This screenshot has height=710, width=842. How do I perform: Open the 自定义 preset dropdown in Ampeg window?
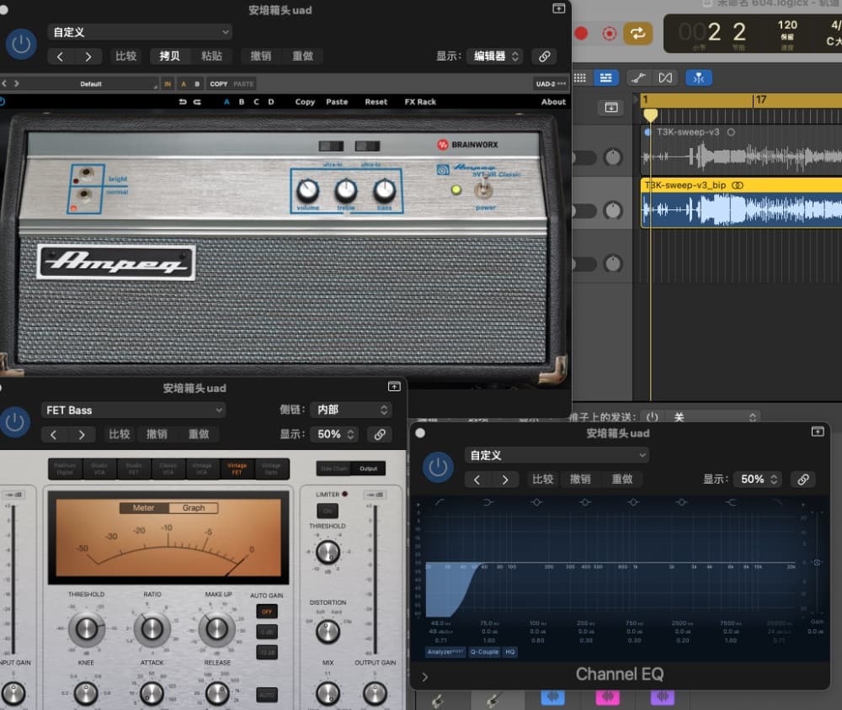coord(140,32)
